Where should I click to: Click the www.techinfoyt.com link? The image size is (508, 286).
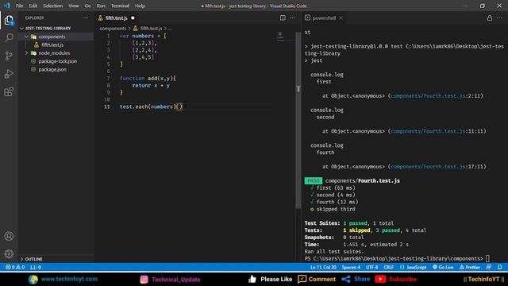[69, 279]
